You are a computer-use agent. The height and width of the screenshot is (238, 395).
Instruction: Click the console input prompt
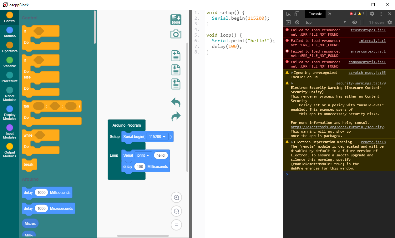(339, 174)
